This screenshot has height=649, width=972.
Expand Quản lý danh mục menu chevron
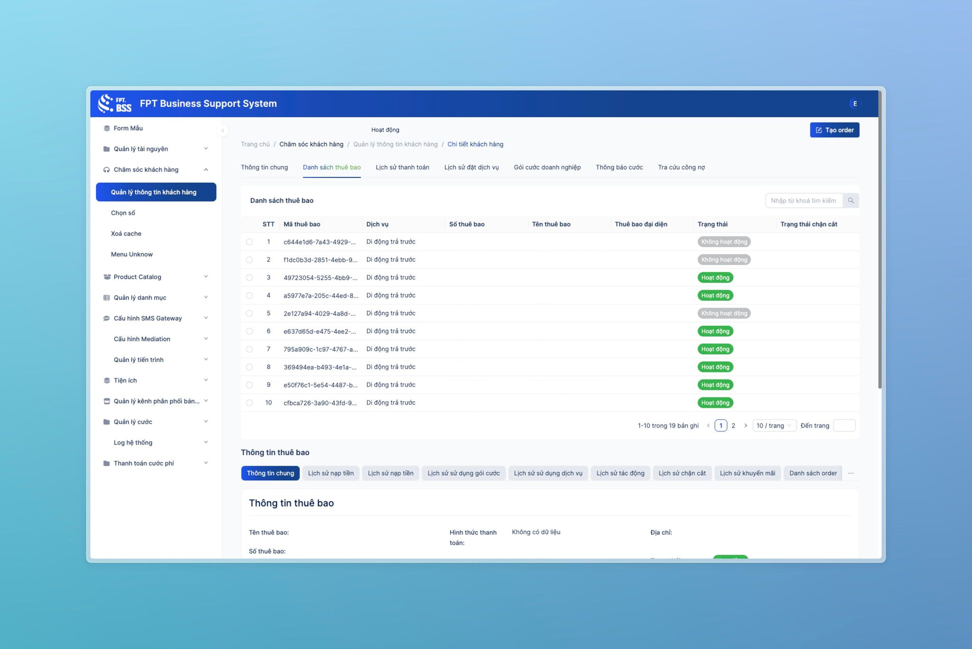tap(206, 297)
